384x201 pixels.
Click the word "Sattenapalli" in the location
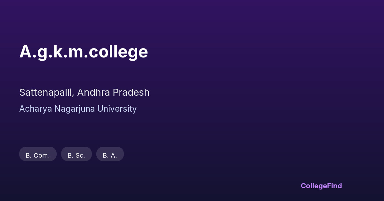(x=47, y=93)
